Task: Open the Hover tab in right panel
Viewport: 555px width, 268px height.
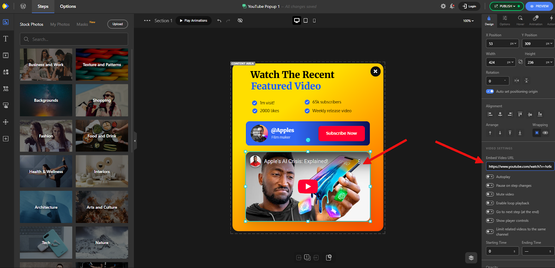Action: (520, 20)
